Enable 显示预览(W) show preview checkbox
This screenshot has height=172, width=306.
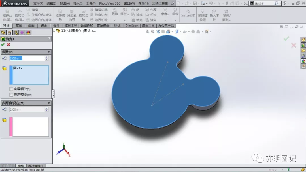point(11,95)
